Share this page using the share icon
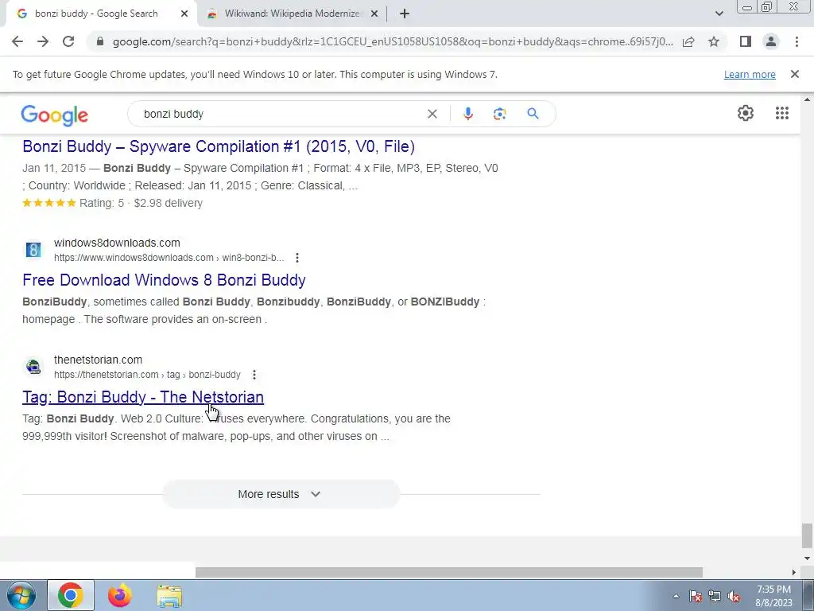 [x=688, y=41]
